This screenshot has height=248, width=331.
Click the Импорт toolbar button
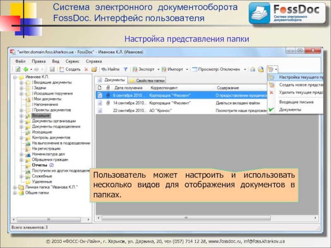tap(172, 69)
